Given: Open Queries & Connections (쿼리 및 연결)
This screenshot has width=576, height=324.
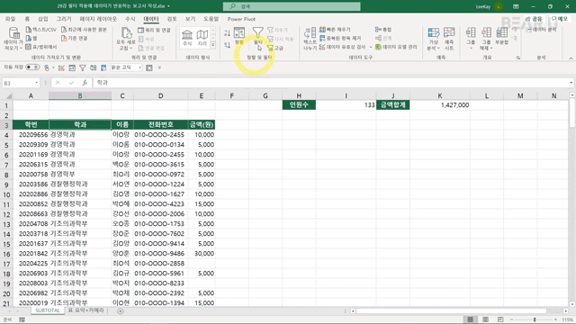Looking at the screenshot, I should click(x=154, y=30).
